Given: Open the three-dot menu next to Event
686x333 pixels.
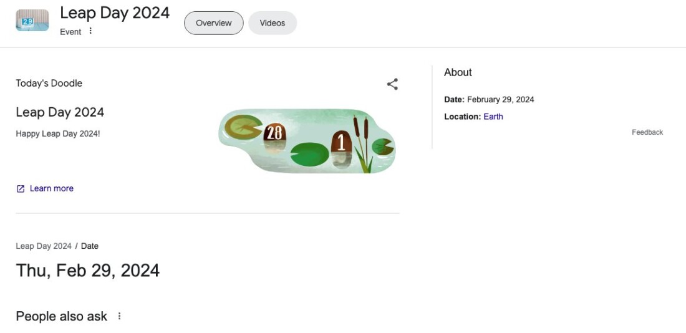Looking at the screenshot, I should coord(90,31).
